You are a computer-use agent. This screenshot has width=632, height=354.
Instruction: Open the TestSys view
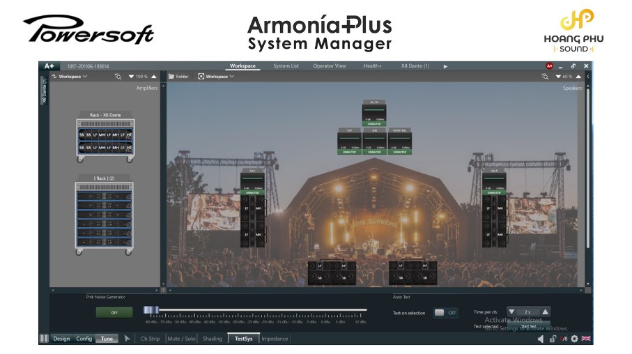click(243, 339)
